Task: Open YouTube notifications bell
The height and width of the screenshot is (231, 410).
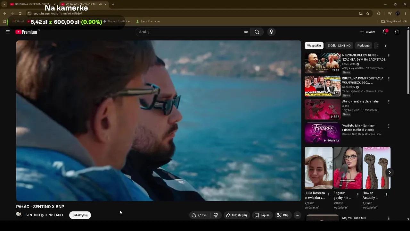Action: coord(385,32)
